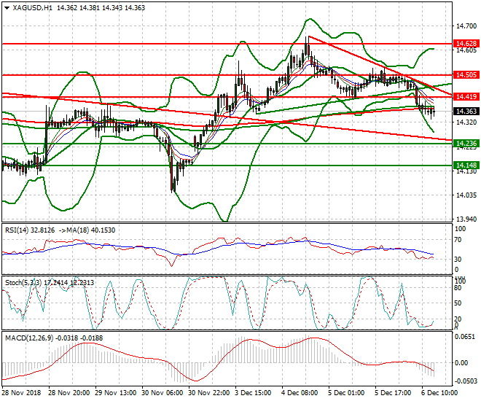Screen dimensions: 481x401
Task: Click the 4 Dec 08:00 time axis label
Action: pos(300,393)
